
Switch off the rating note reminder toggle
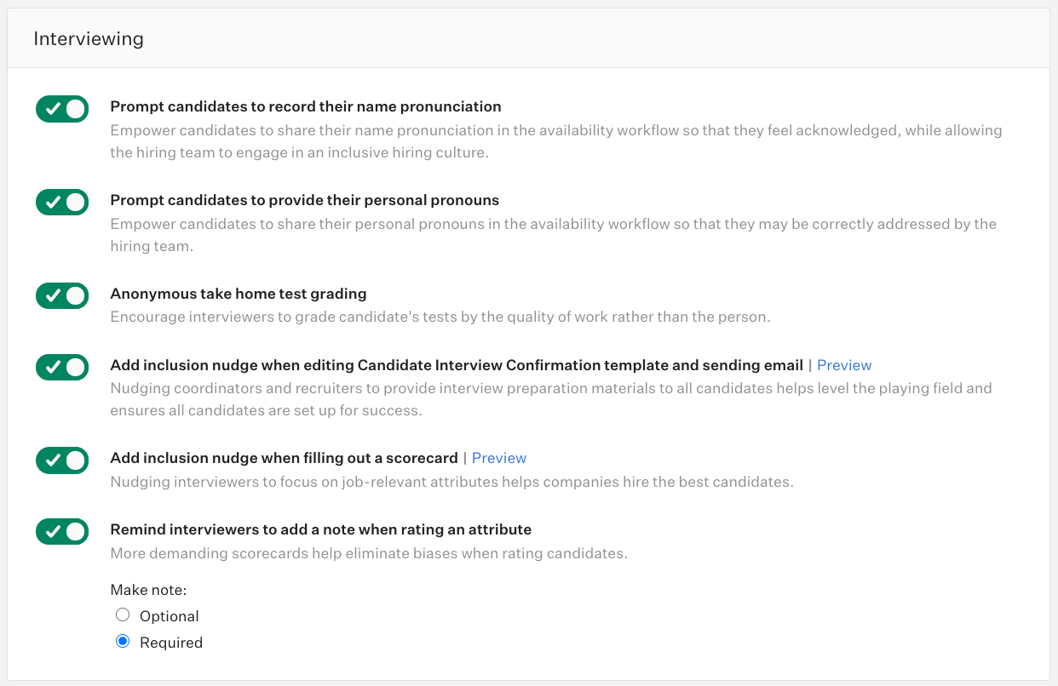coord(62,532)
